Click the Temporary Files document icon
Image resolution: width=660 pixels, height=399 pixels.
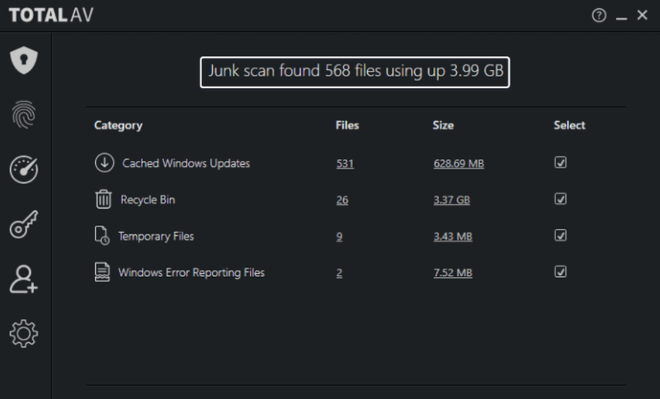coord(103,237)
